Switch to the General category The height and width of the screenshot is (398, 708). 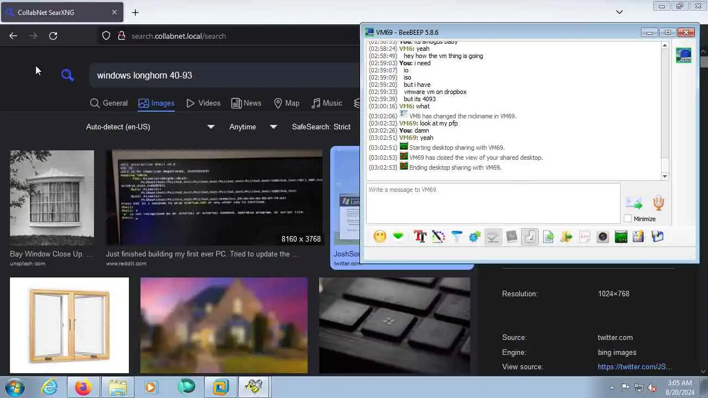tap(109, 103)
